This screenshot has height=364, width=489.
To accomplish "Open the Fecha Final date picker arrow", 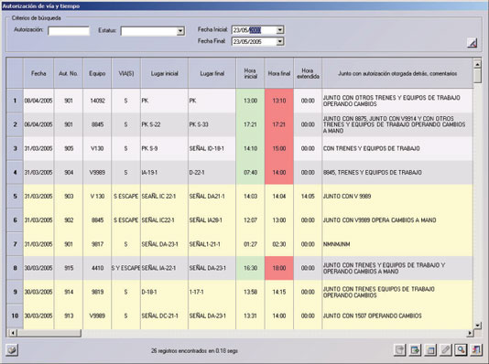I will click(279, 41).
